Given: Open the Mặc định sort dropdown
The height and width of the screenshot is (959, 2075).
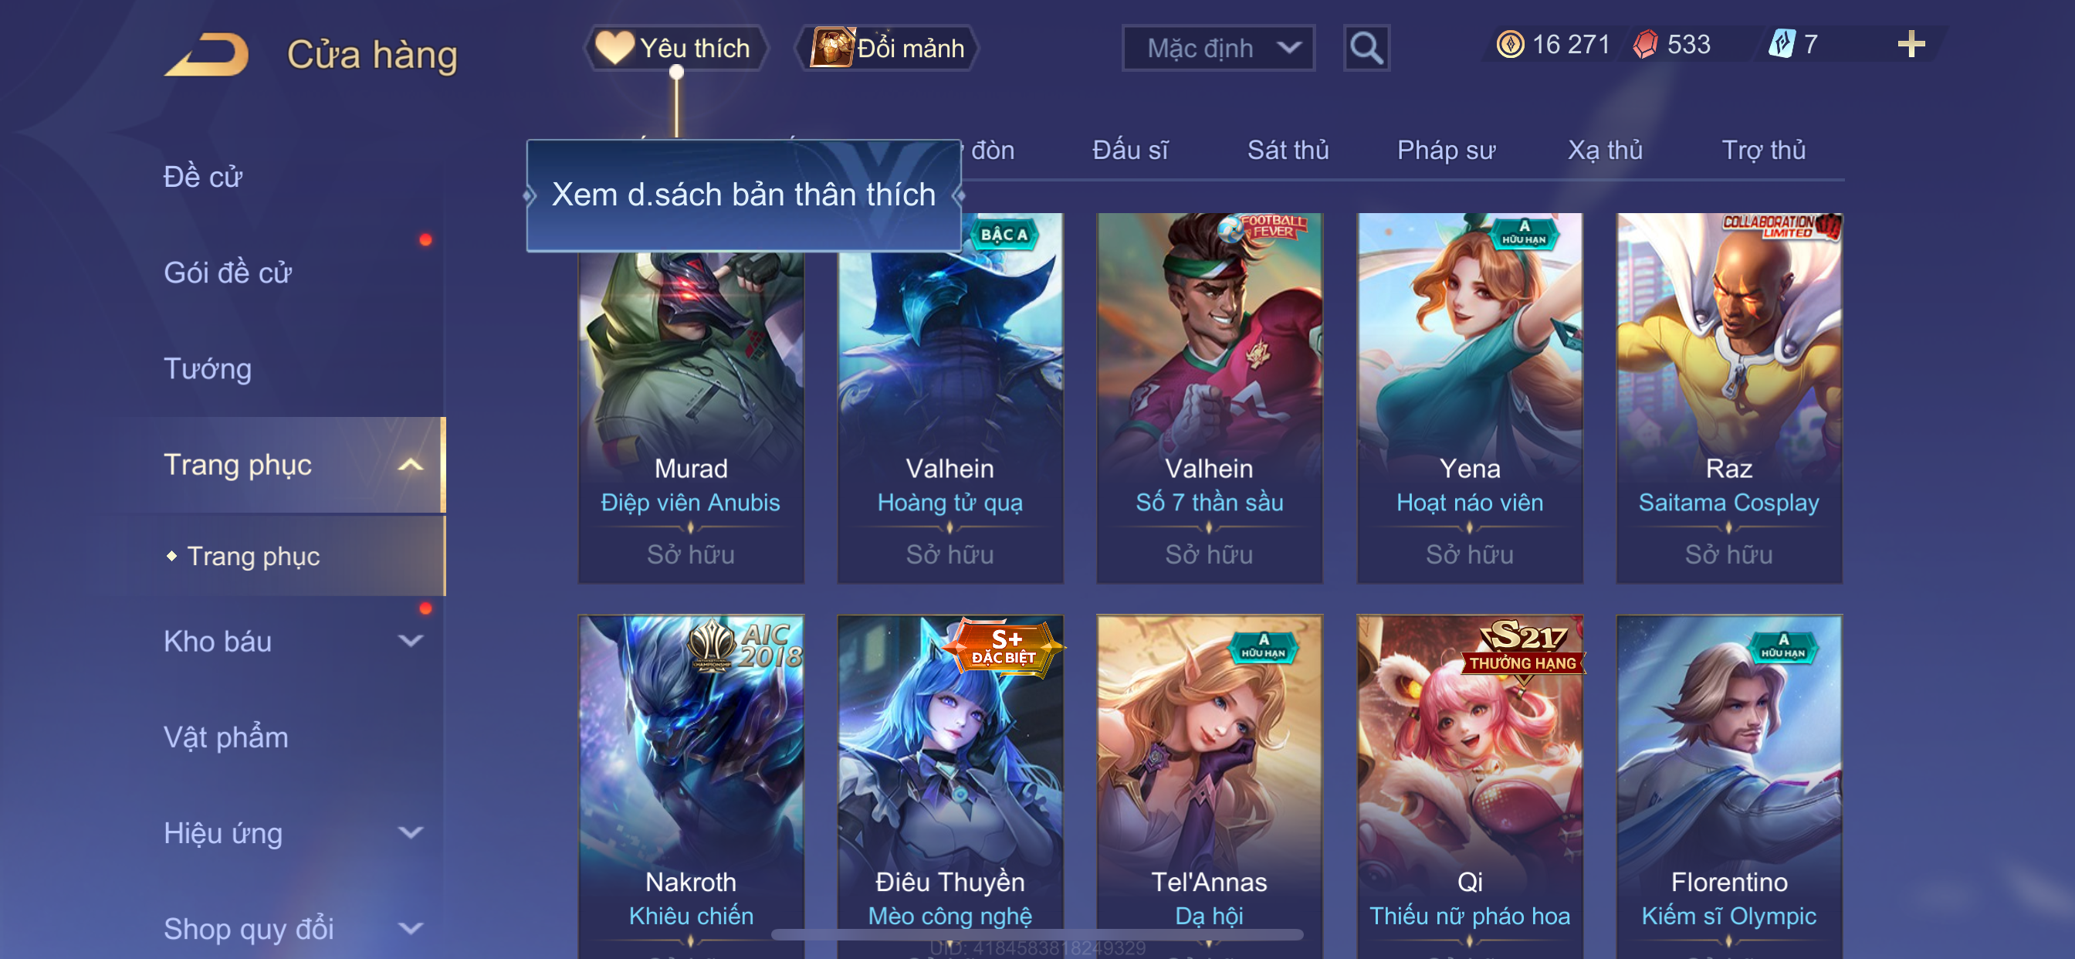Looking at the screenshot, I should tap(1218, 49).
